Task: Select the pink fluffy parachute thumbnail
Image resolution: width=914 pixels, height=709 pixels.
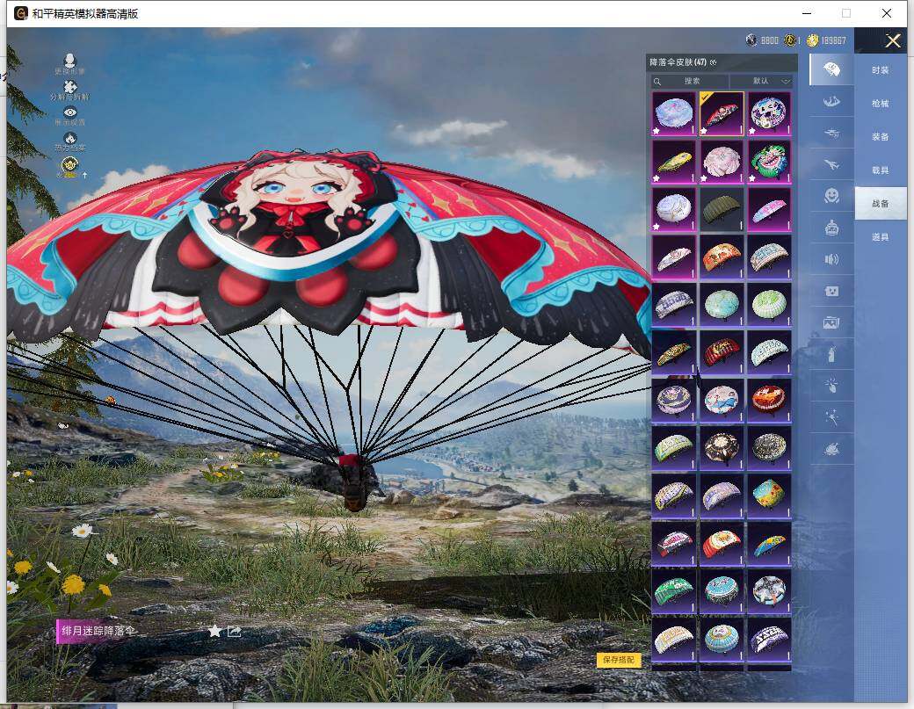Action: click(x=722, y=162)
